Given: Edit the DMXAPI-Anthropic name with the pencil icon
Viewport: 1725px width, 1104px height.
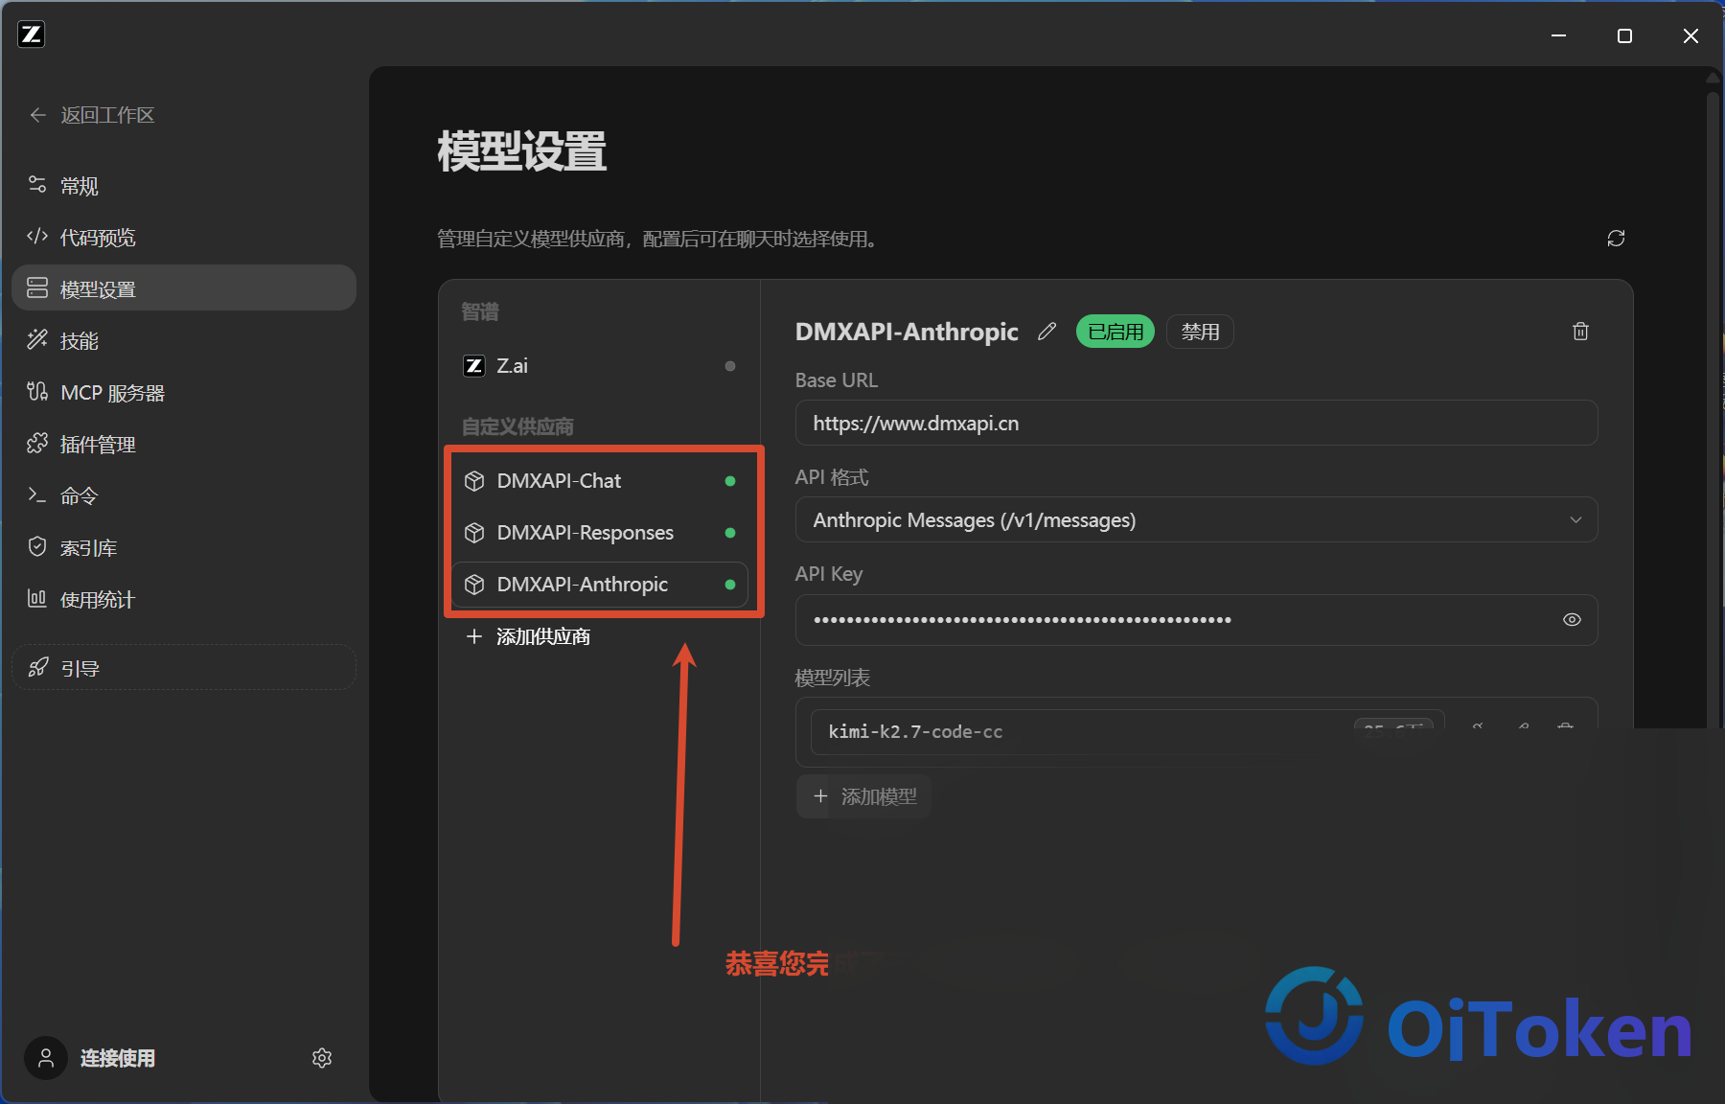Looking at the screenshot, I should [x=1046, y=332].
